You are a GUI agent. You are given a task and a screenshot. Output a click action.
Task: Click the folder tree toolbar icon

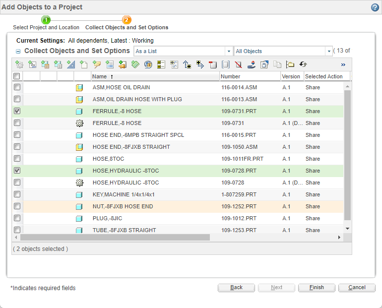click(x=290, y=64)
